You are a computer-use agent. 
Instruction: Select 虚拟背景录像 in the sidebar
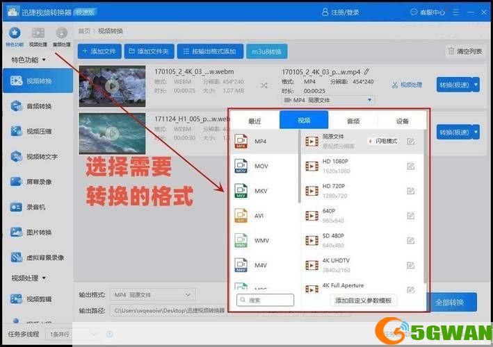coord(38,257)
